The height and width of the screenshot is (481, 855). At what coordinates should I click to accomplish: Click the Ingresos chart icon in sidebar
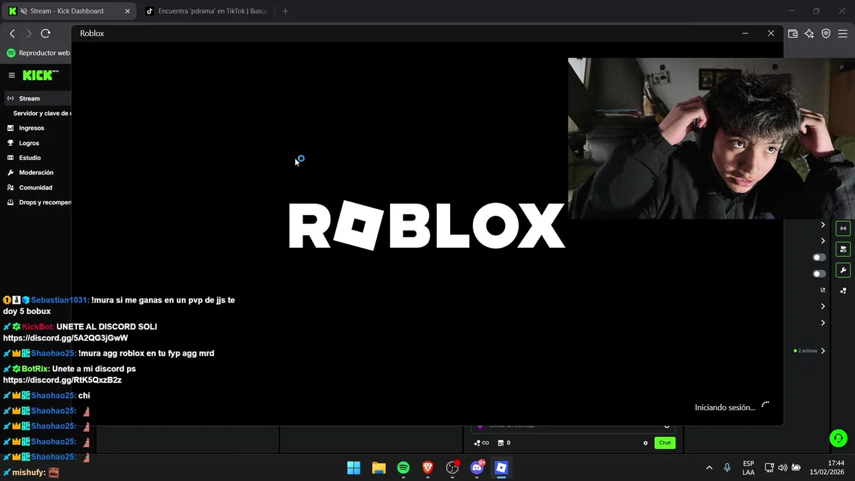coord(10,128)
